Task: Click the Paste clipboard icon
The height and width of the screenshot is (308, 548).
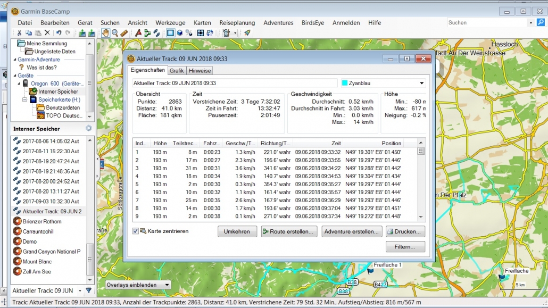Action: 38,33
